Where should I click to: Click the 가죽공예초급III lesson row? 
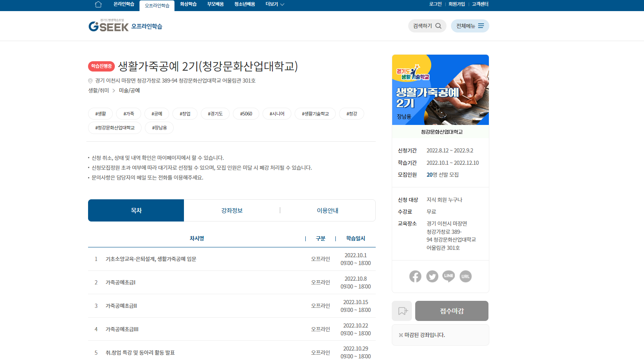232,329
